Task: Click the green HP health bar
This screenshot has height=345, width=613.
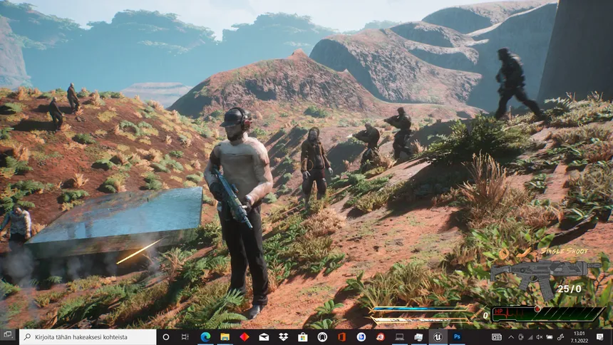Action: [547, 314]
